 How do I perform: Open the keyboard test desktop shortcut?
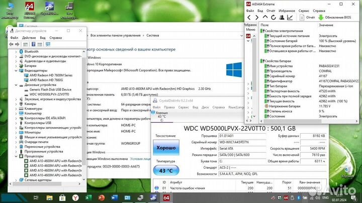click(x=69, y=10)
